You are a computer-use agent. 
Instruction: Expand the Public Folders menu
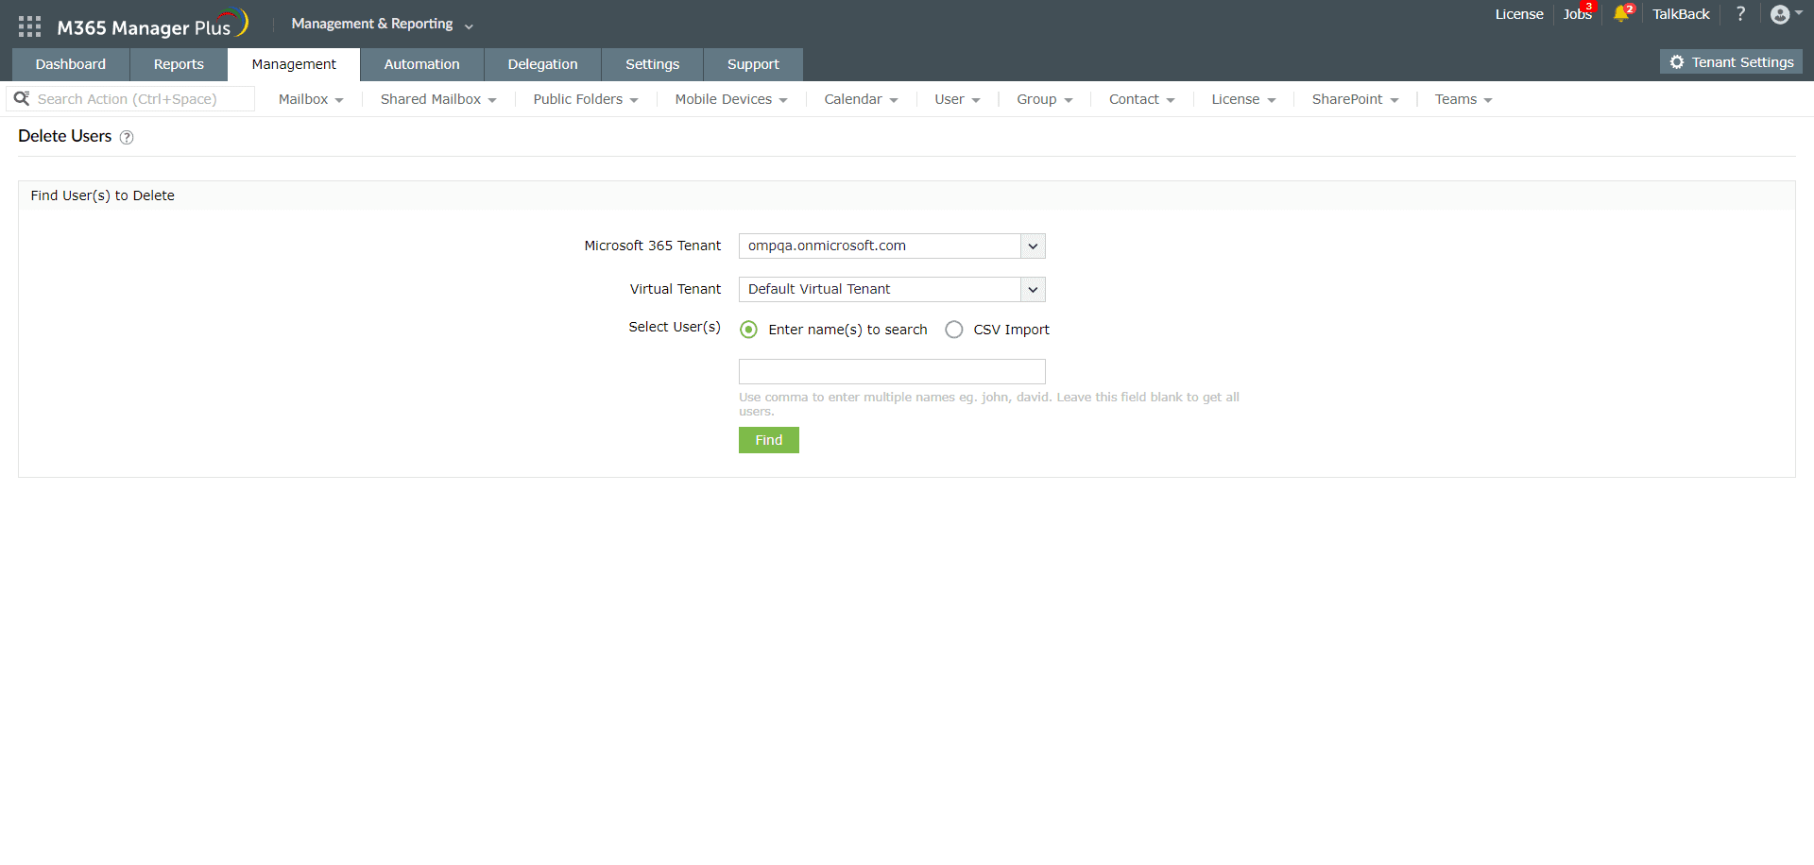pyautogui.click(x=586, y=99)
